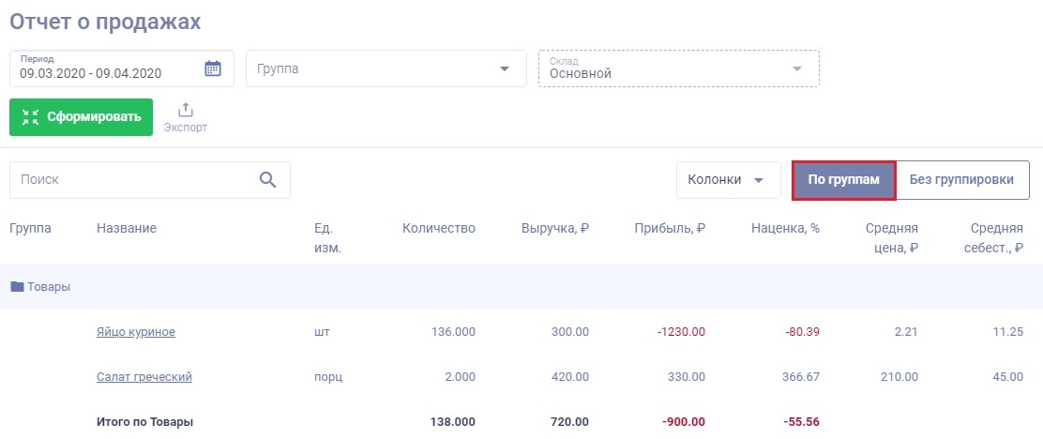Sort by Выручка column header
Viewport: 1043px width, 439px height.
tap(554, 228)
